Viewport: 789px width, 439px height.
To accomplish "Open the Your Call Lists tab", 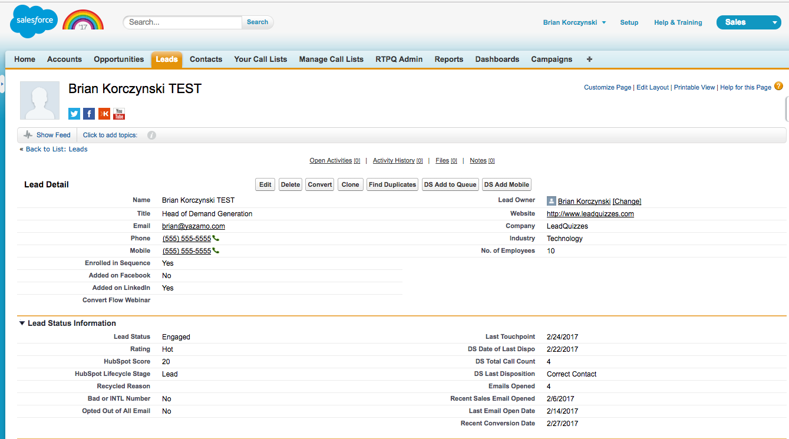I will coord(260,60).
